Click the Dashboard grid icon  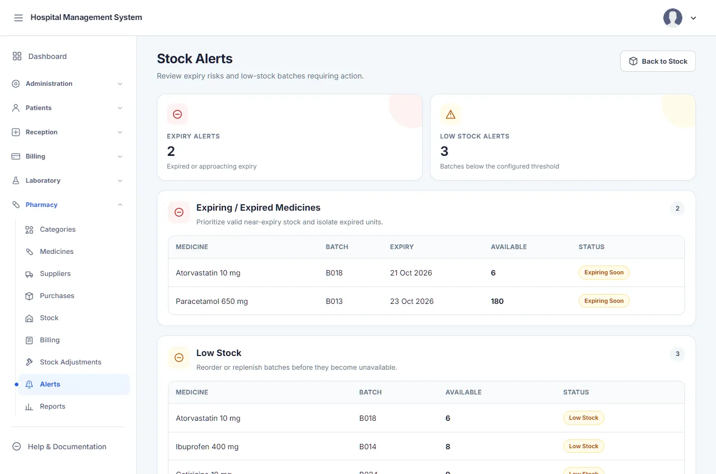pyautogui.click(x=17, y=56)
